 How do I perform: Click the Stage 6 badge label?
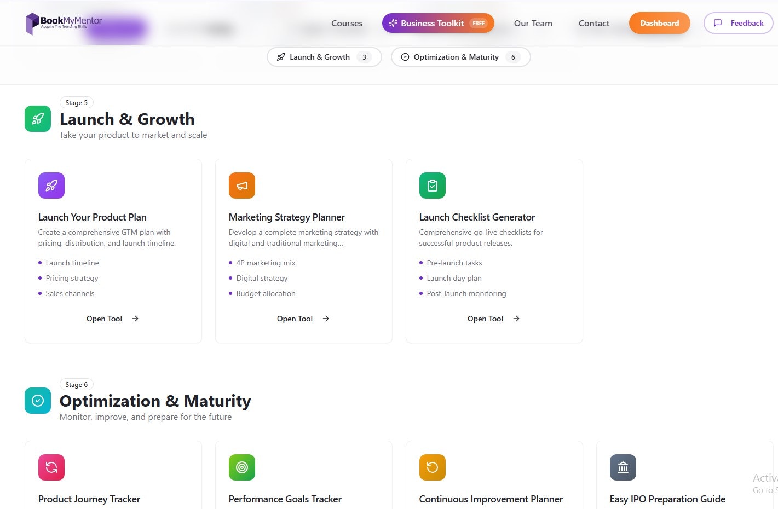tap(76, 384)
